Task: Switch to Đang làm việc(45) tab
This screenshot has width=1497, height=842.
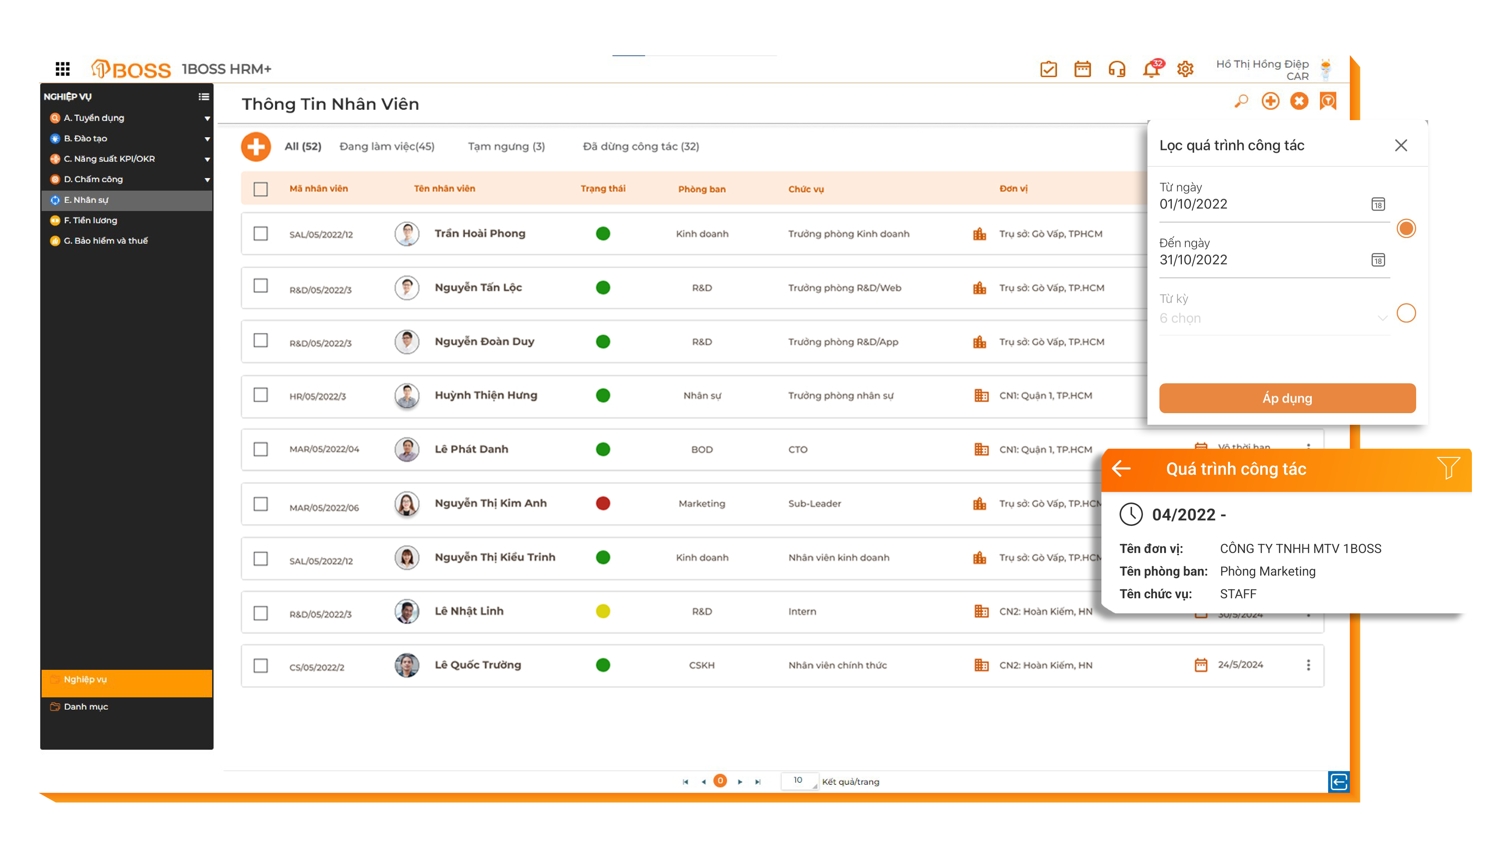Action: [387, 146]
